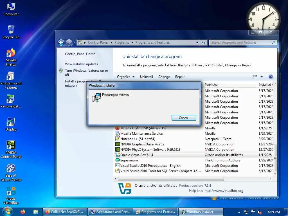Open the Computer desktop icon
The image size is (288, 216).
point(11,9)
